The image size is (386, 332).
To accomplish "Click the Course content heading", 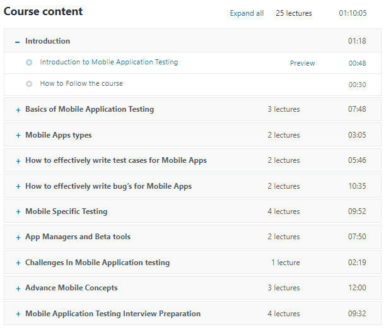I will [x=43, y=11].
